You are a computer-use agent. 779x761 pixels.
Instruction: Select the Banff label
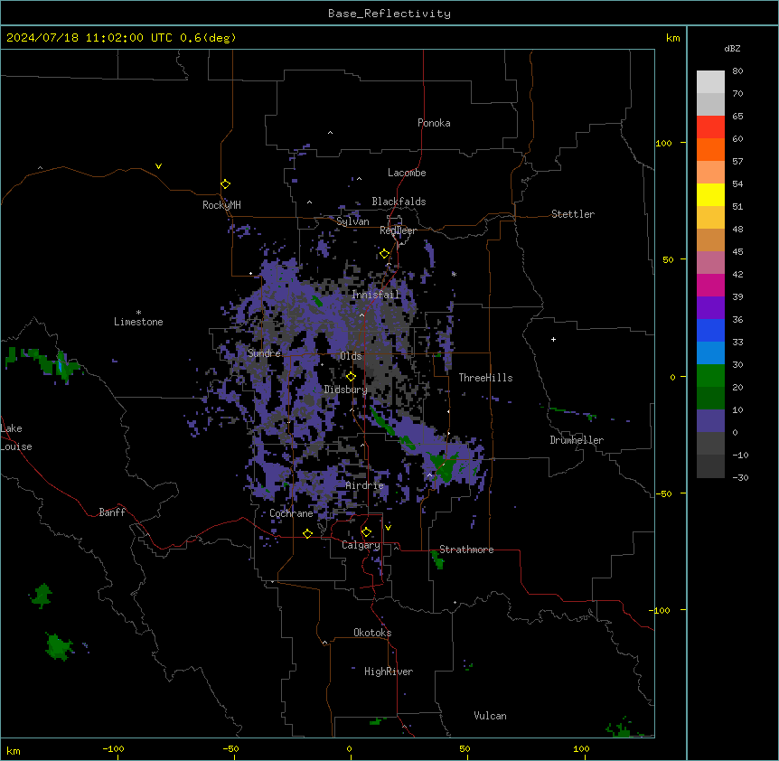112,512
